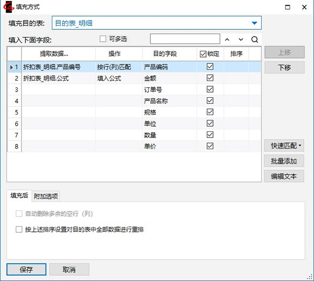Click the 编辑文本 button
This screenshot has height=281, width=314.
pyautogui.click(x=284, y=176)
